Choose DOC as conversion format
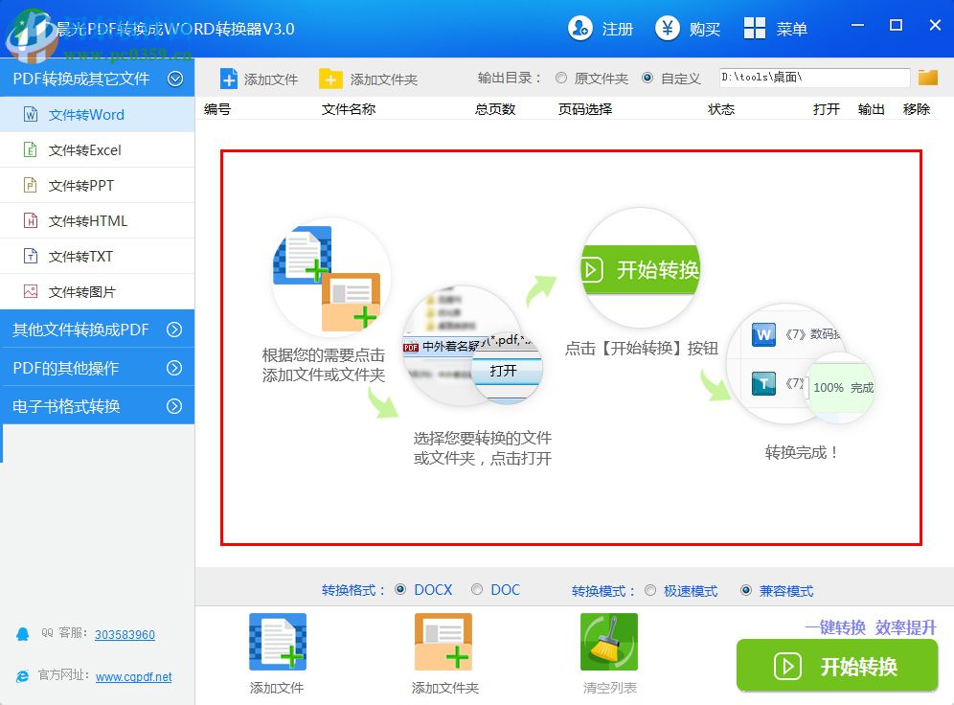 coord(476,590)
